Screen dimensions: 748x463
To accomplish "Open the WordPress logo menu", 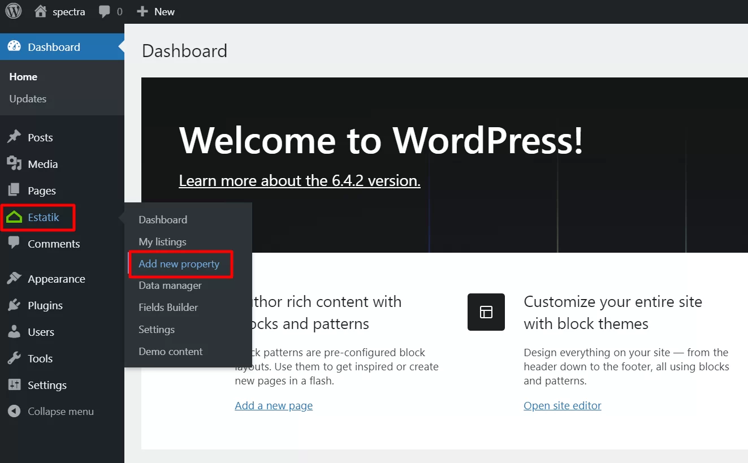I will pos(14,11).
